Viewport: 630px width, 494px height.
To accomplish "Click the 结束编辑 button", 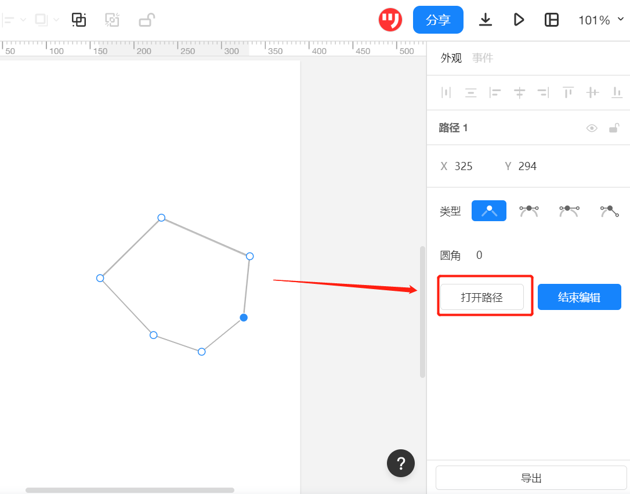I will point(579,297).
